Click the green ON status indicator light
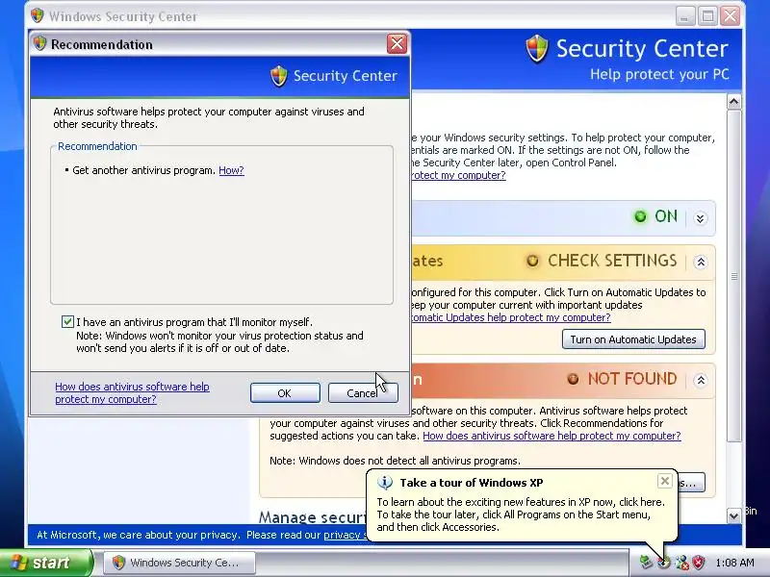This screenshot has height=577, width=770. tap(640, 216)
